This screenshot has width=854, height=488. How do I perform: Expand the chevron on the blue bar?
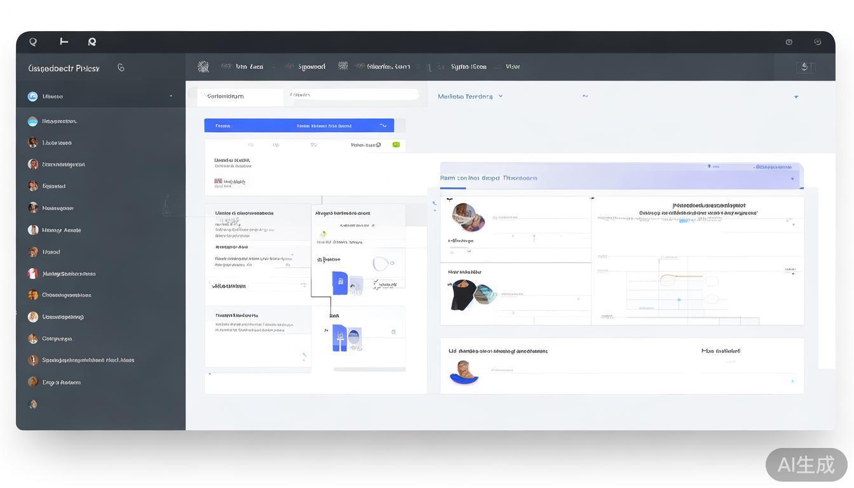[x=383, y=126]
